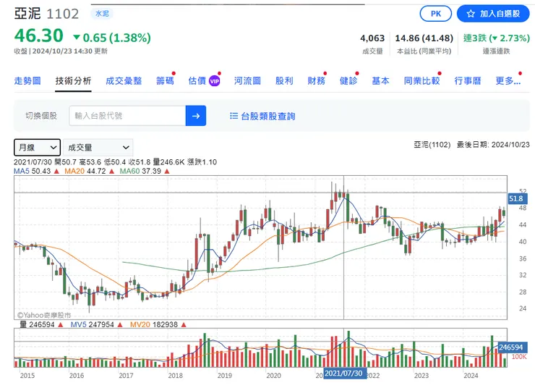Click the MA60 legend label
The width and height of the screenshot is (535, 388).
tap(129, 171)
